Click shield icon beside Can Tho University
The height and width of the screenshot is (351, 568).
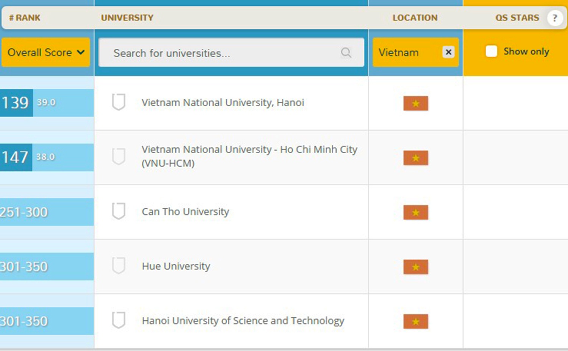click(x=119, y=211)
